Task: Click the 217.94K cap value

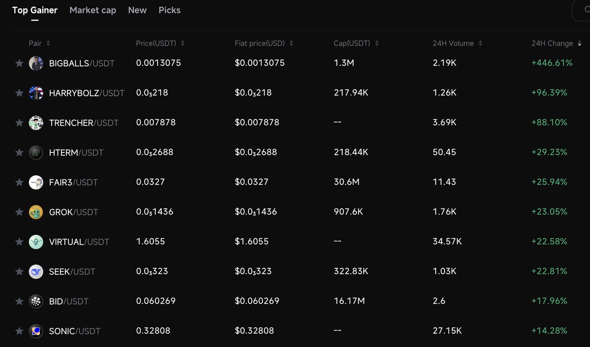Action: point(351,92)
